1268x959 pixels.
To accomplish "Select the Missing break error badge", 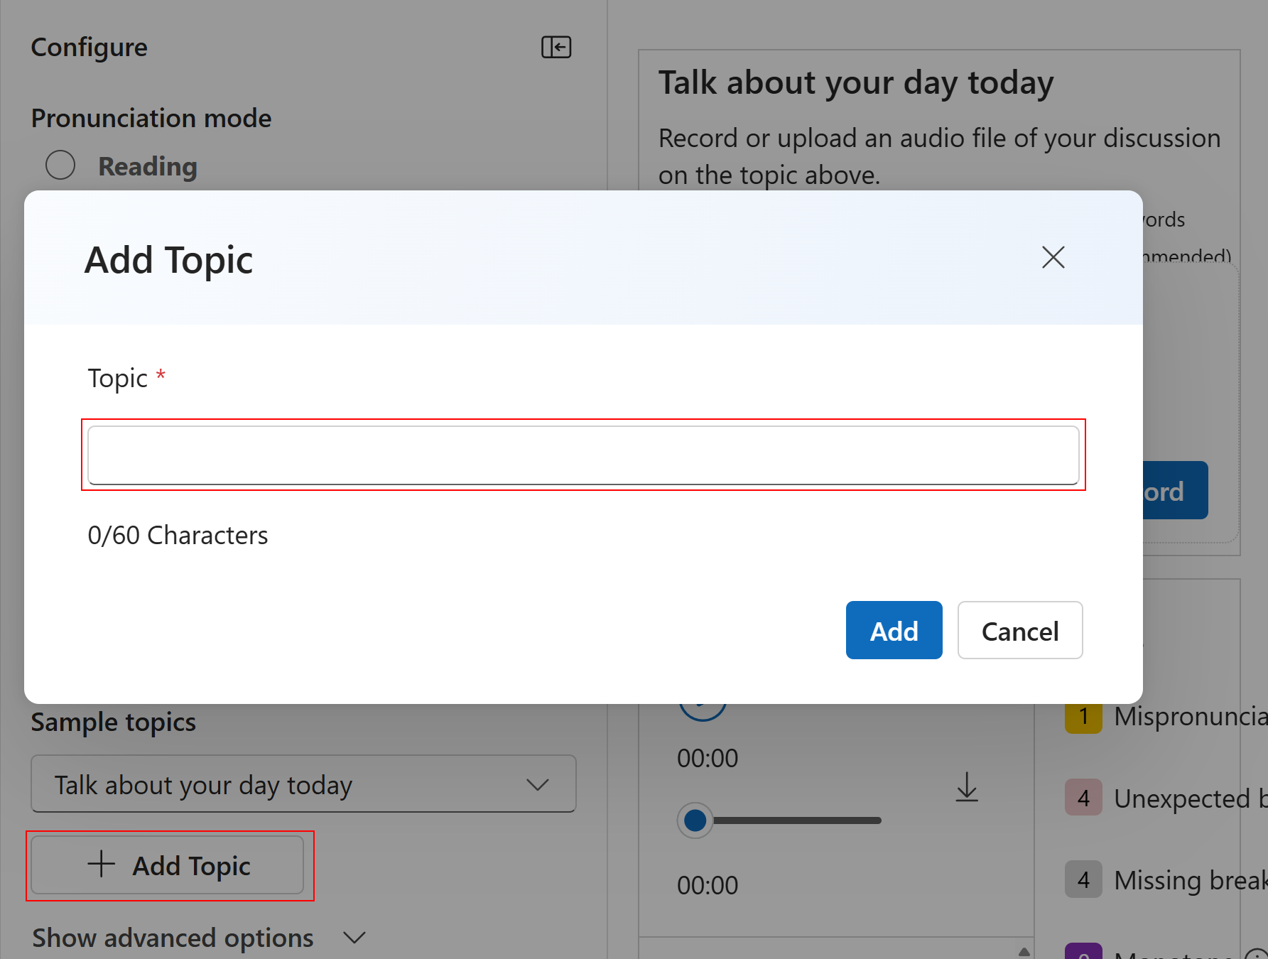I will [x=1083, y=879].
